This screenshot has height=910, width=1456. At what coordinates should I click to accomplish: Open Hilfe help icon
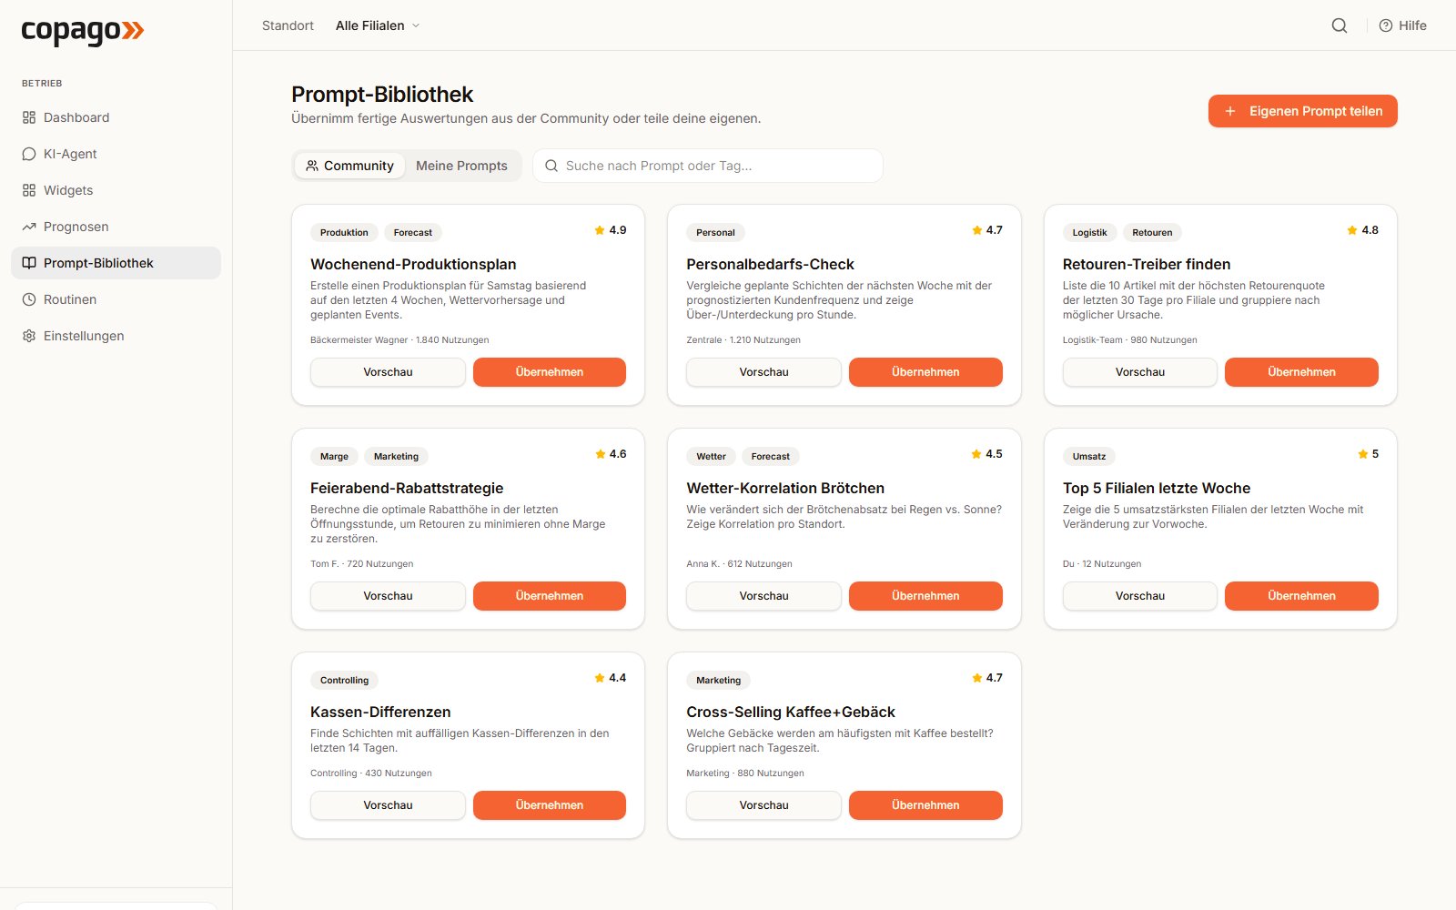[x=1386, y=25]
